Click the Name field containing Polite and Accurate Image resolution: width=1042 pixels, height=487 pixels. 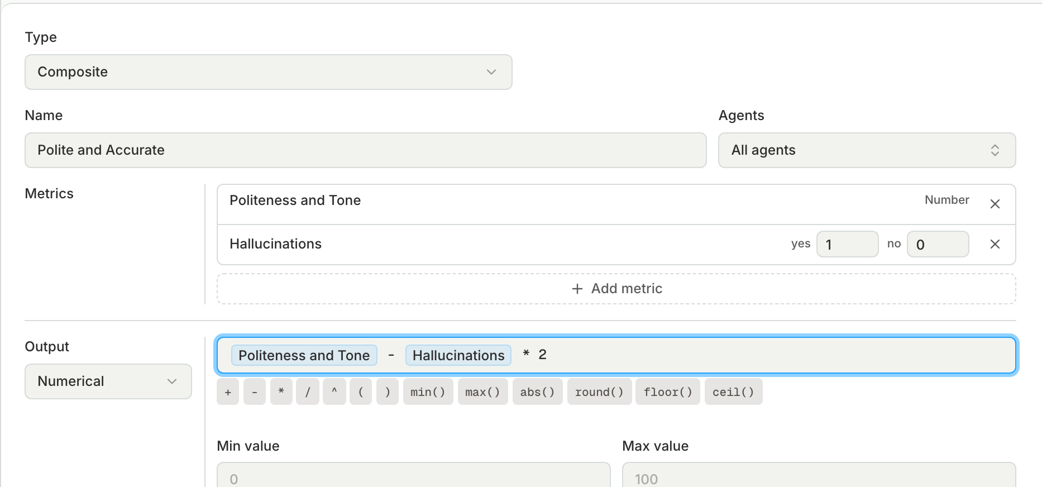coord(366,150)
